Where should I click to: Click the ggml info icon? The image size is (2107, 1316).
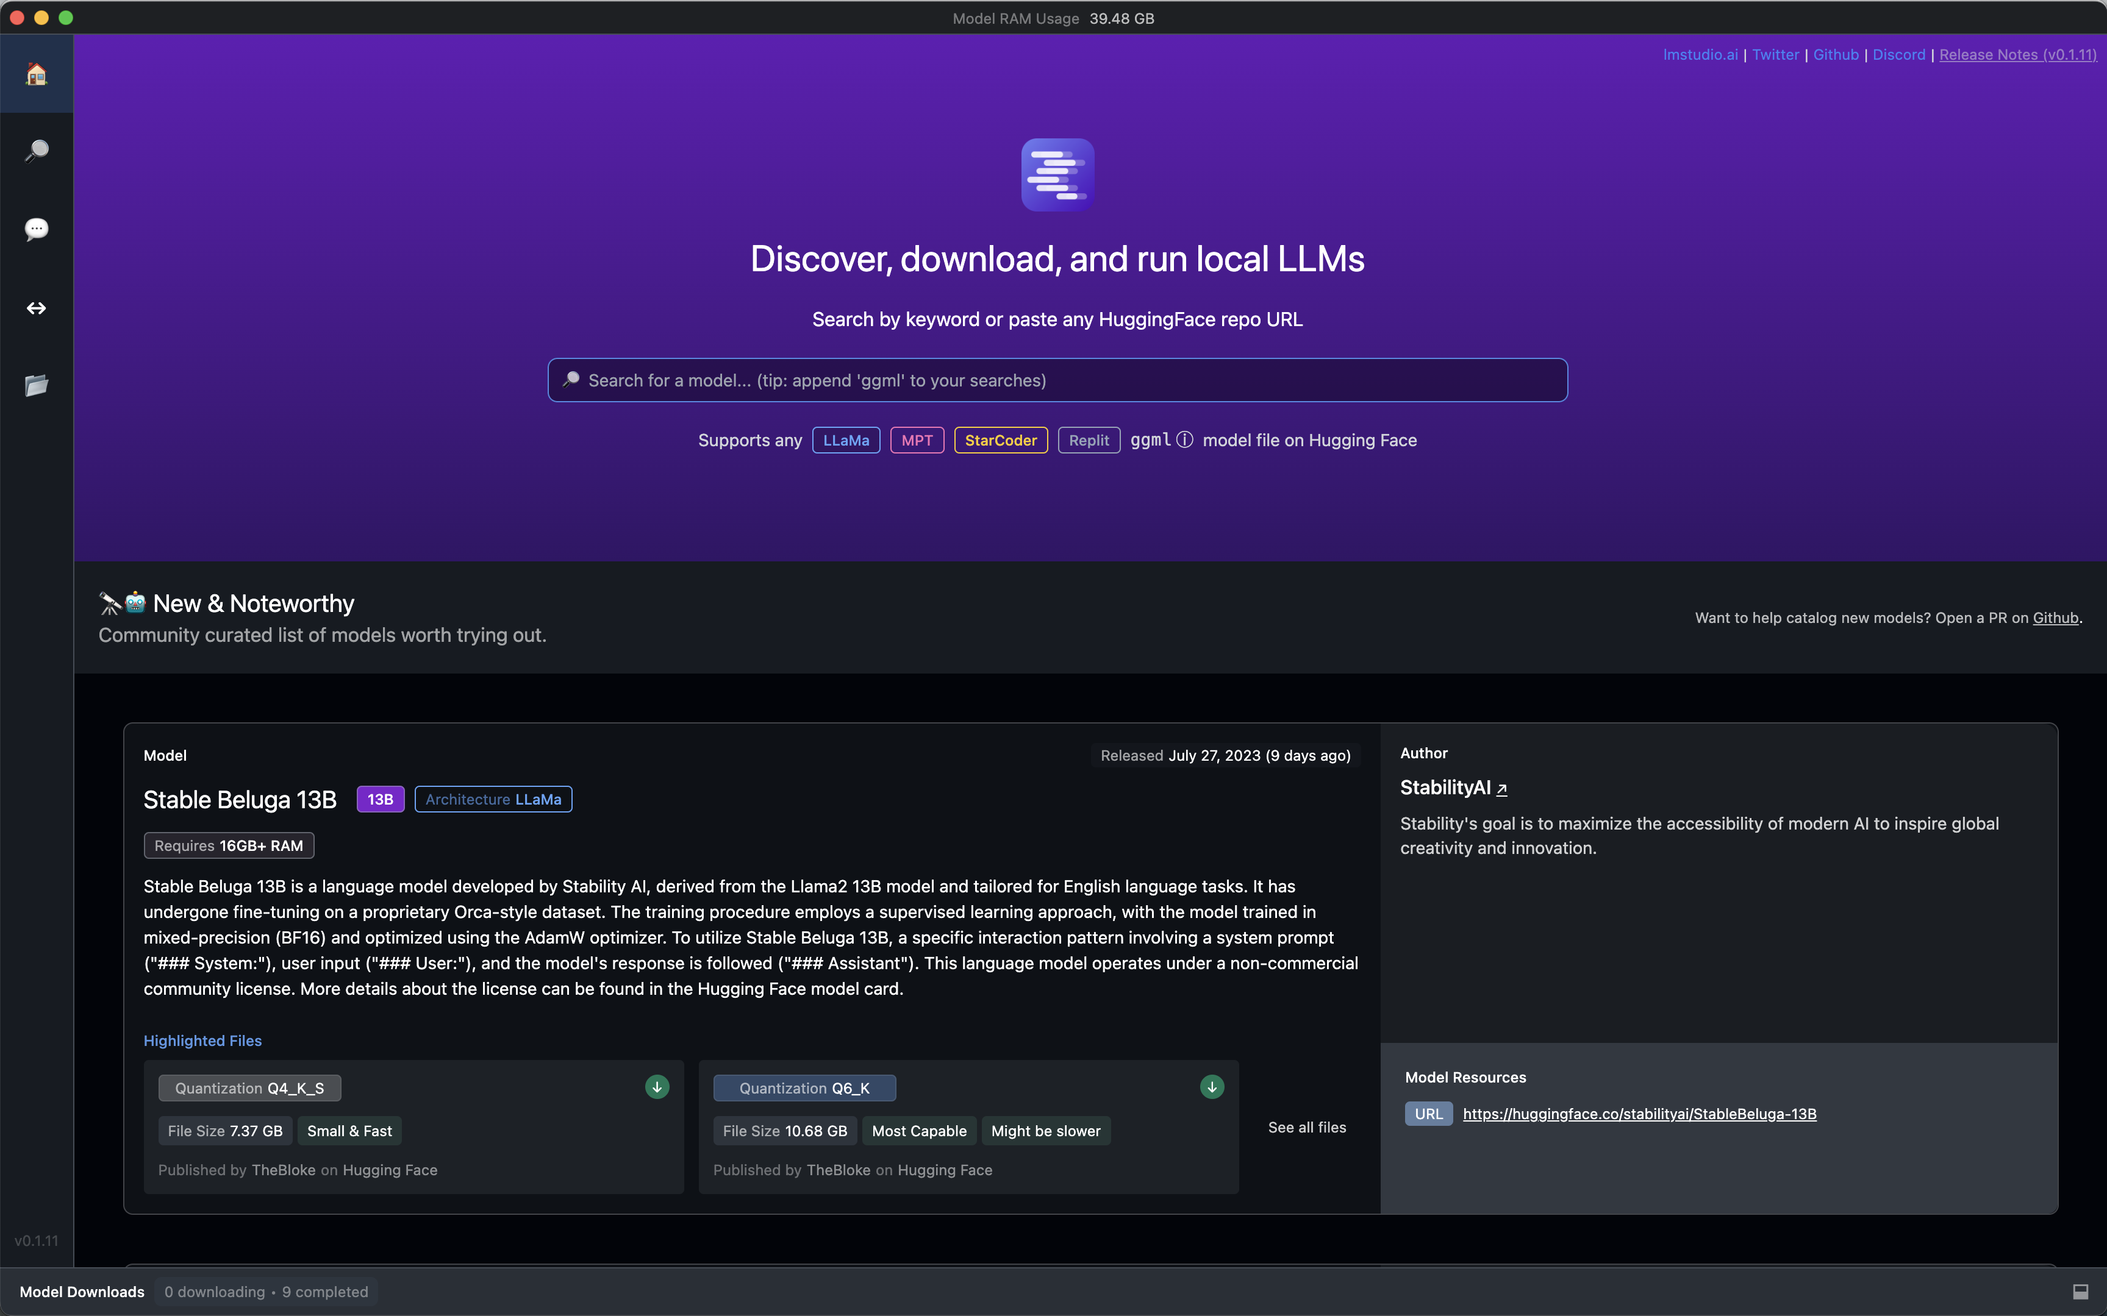coord(1185,439)
